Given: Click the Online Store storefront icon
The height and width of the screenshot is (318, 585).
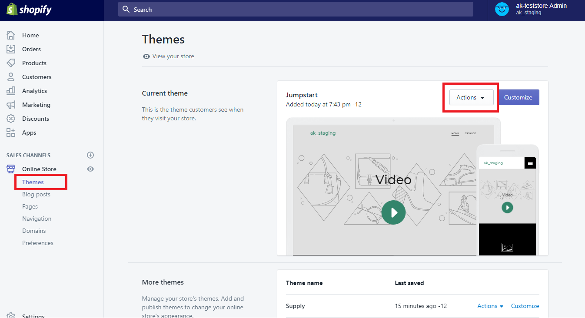Looking at the screenshot, I should [11, 169].
